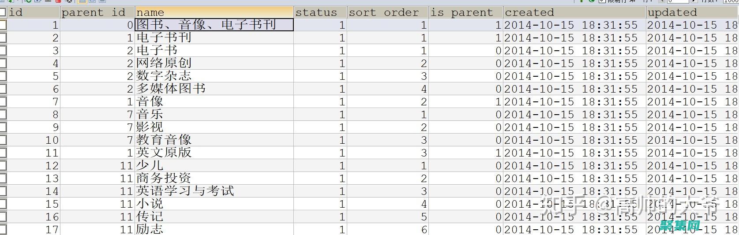The height and width of the screenshot is (235, 739).
Task: Click the parent id column header
Action: click(x=97, y=12)
